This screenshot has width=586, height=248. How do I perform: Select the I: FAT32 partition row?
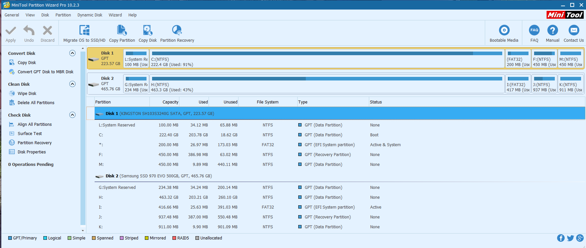click(340, 207)
